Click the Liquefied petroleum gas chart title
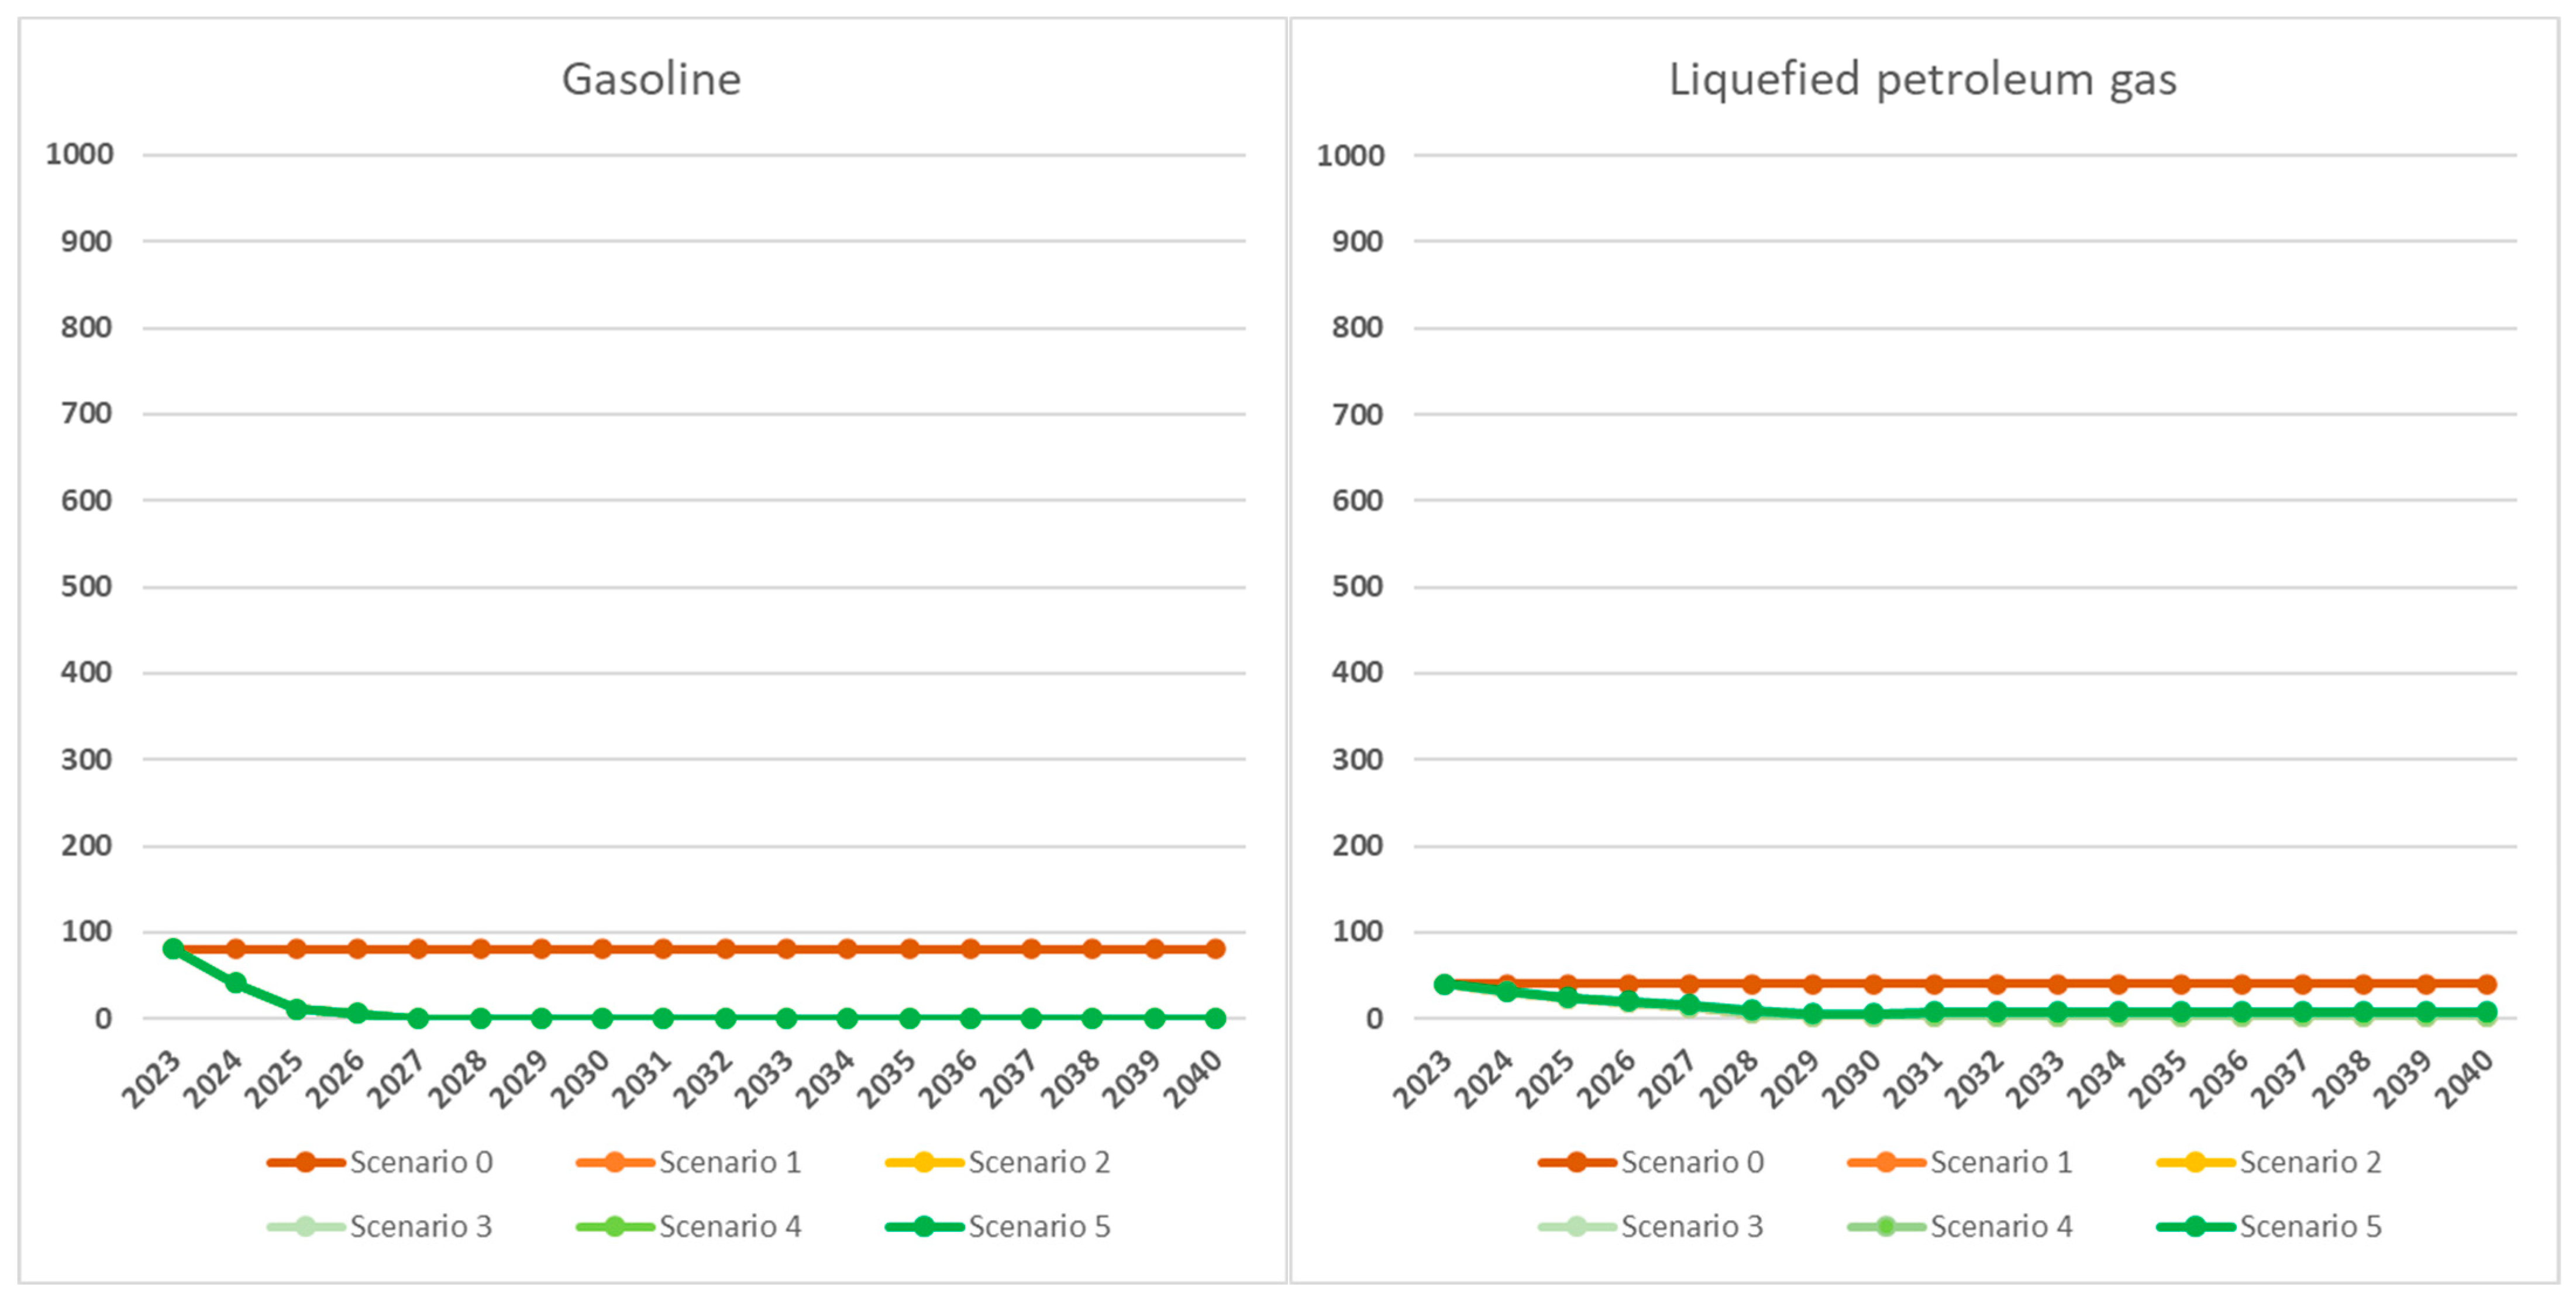This screenshot has height=1301, width=2576. point(1922,80)
